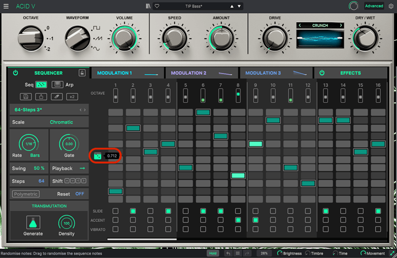Click the Movement macro knob
Image resolution: width=397 pixels, height=258 pixels.
(x=363, y=253)
